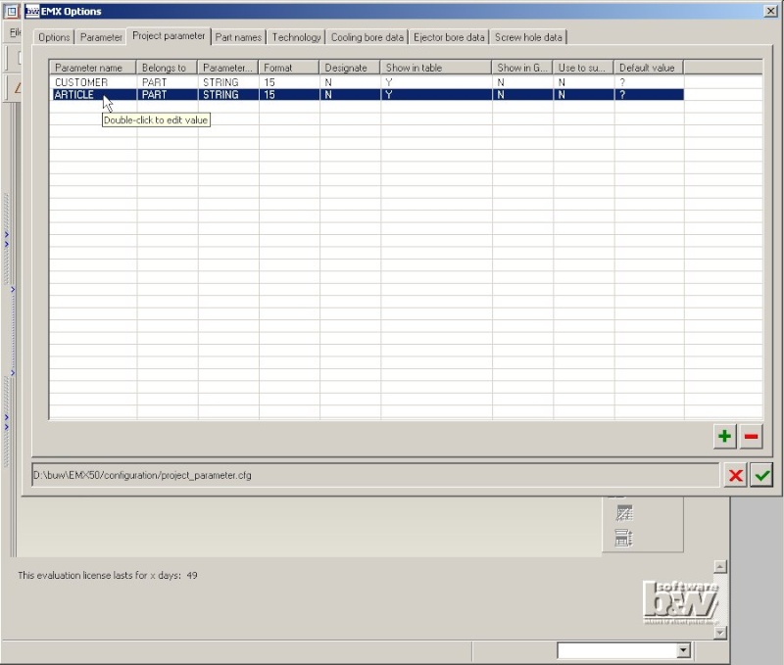784x665 pixels.
Task: Click the hatched table icon in background panel
Action: pos(624,513)
